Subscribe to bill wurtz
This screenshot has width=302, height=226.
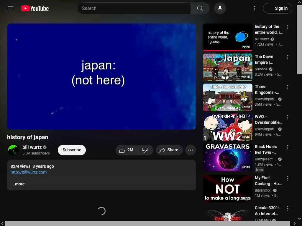click(x=72, y=150)
